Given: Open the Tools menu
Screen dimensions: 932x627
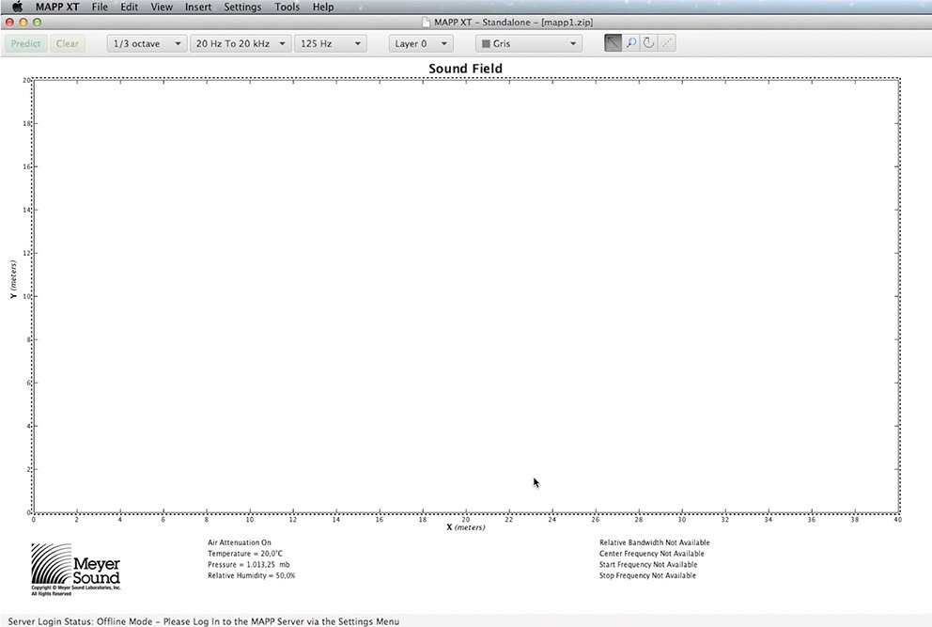Looking at the screenshot, I should pyautogui.click(x=287, y=8).
